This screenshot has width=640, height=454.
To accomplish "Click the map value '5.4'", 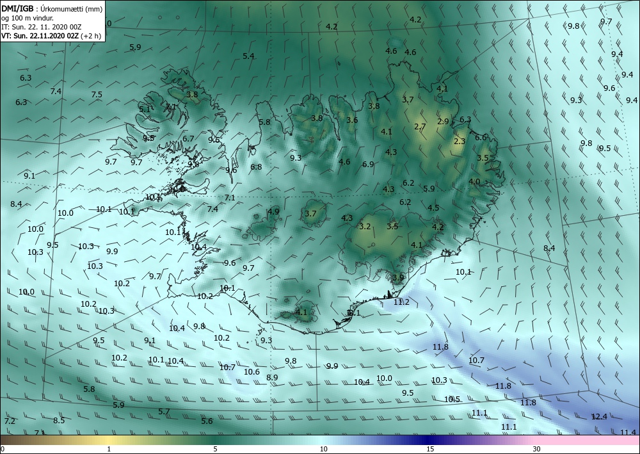I will click(x=248, y=56).
